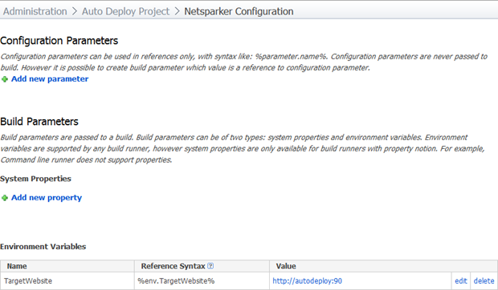
Task: Select the %env.TargetWebsite% reference cell
Action: pos(202,281)
